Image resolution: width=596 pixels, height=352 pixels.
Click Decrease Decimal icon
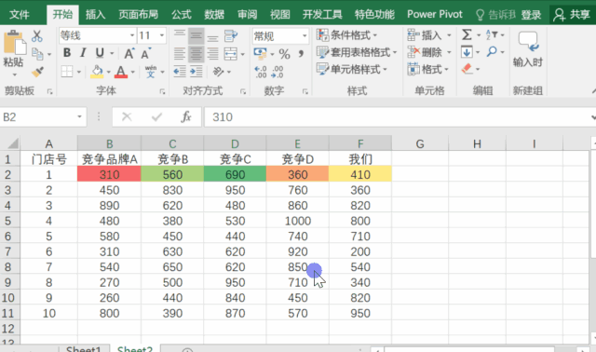pyautogui.click(x=278, y=72)
